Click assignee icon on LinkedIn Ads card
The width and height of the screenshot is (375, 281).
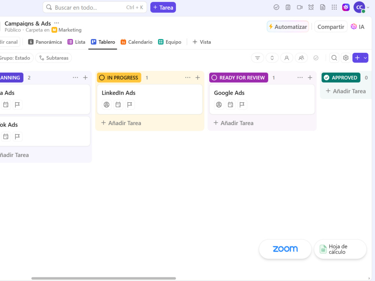tap(106, 105)
